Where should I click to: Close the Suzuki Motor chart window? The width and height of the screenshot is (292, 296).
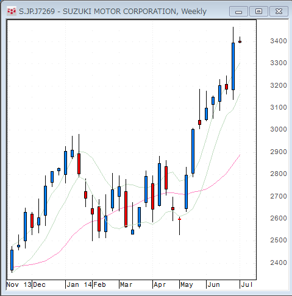tap(279, 12)
